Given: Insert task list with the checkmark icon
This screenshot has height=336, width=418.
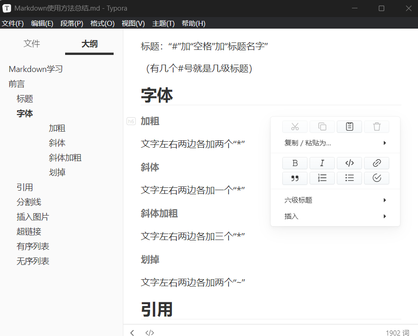Looking at the screenshot, I should [x=377, y=178].
